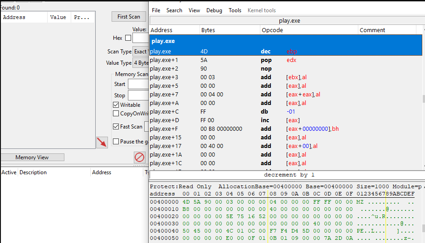425x243 pixels.
Task: Click byte 4D in hex dump row 00400000
Action: click(x=186, y=202)
